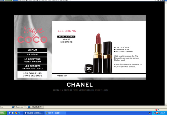Launch Chrome from the quick launch bar
The image size is (172, 129).
[x=16, y=113]
